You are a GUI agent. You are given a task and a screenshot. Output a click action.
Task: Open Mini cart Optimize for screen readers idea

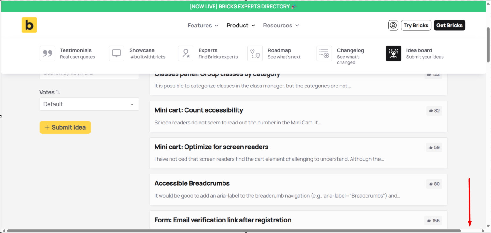211,147
